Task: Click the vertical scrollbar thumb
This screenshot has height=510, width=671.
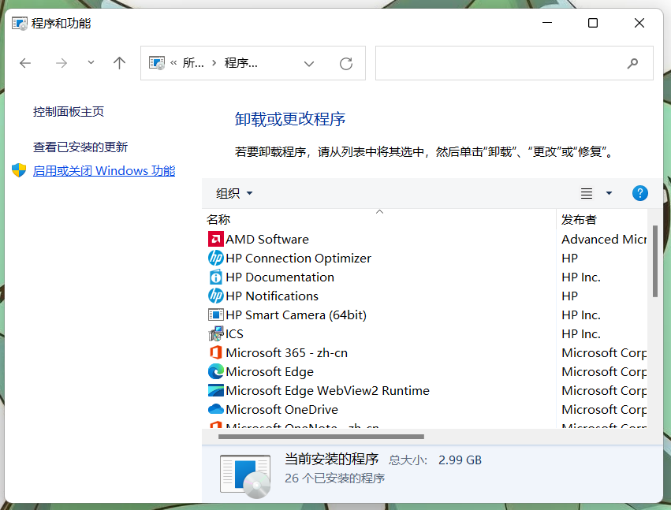Action: (x=654, y=261)
